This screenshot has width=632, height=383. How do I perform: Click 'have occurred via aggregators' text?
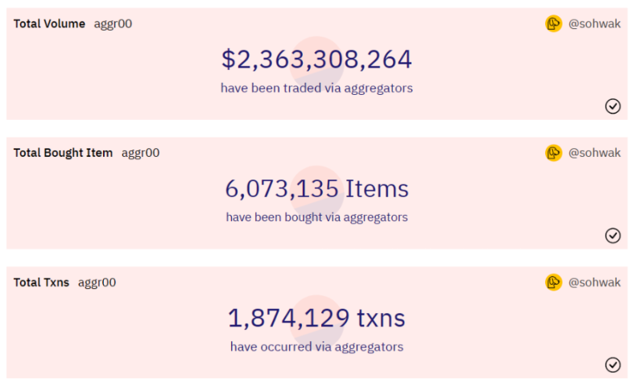tap(316, 347)
